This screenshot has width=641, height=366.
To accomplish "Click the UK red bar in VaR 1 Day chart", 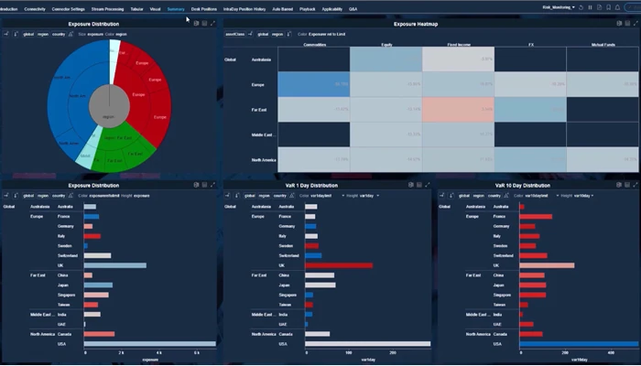I will [x=339, y=265].
